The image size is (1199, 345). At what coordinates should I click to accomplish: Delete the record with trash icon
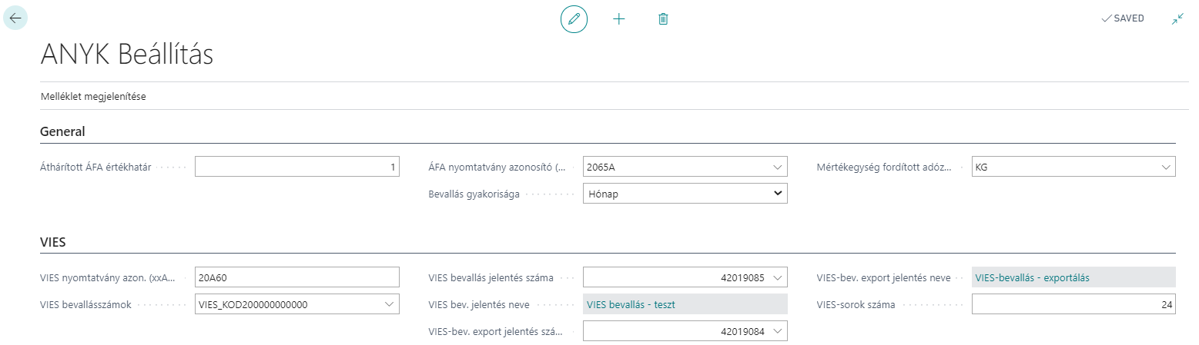coord(663,18)
